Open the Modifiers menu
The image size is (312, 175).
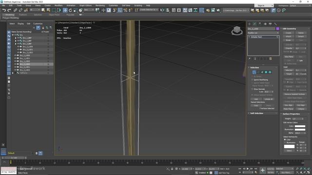(58, 5)
